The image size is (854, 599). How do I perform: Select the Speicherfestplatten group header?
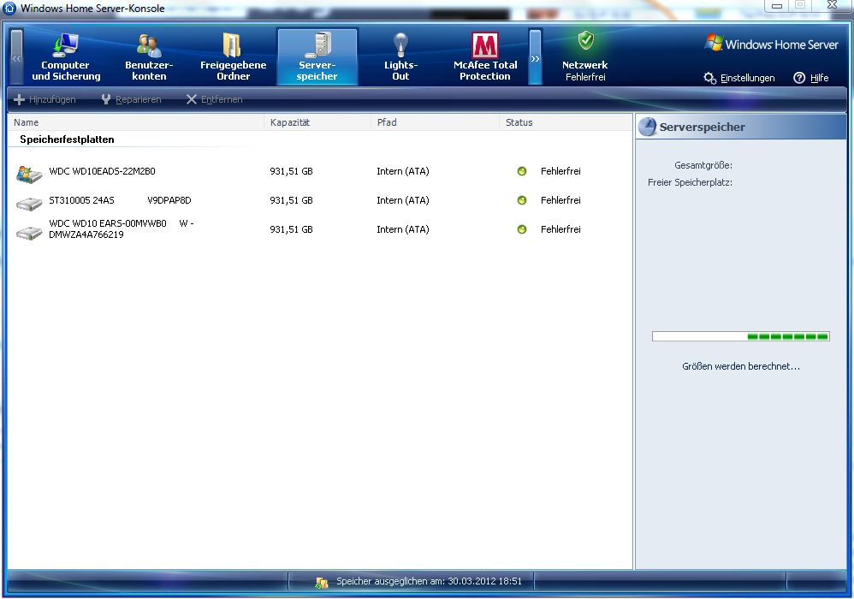coord(67,139)
